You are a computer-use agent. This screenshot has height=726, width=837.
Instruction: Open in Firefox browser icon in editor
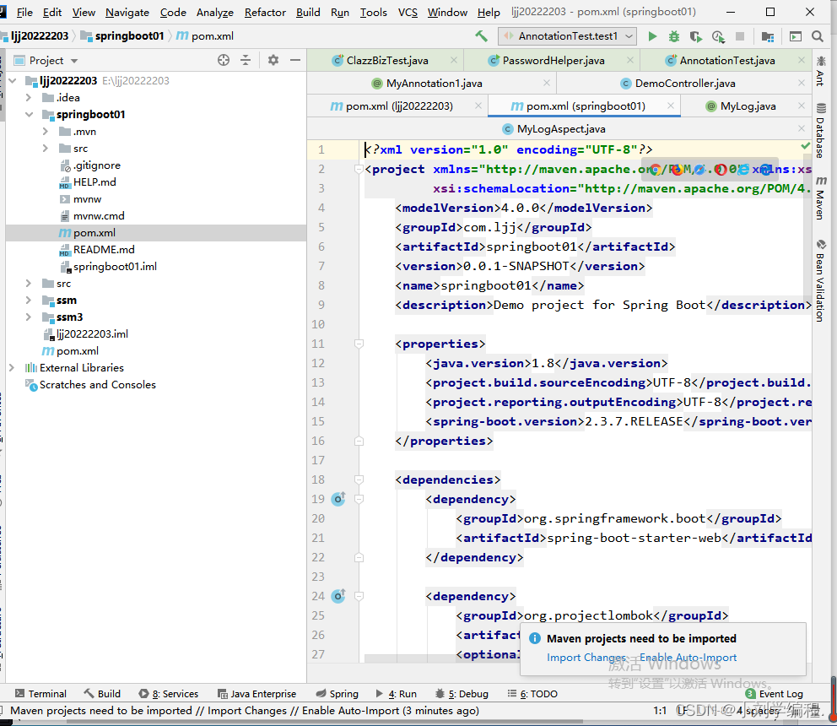(678, 170)
